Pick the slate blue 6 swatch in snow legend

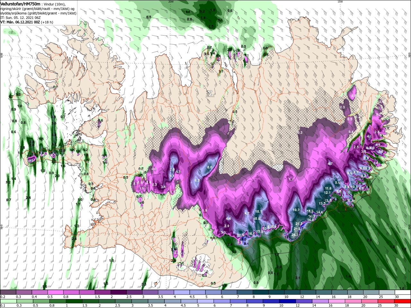click(x=229, y=292)
